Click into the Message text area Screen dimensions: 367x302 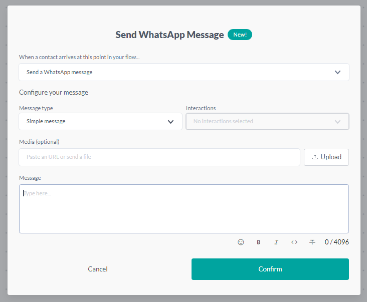(184, 209)
